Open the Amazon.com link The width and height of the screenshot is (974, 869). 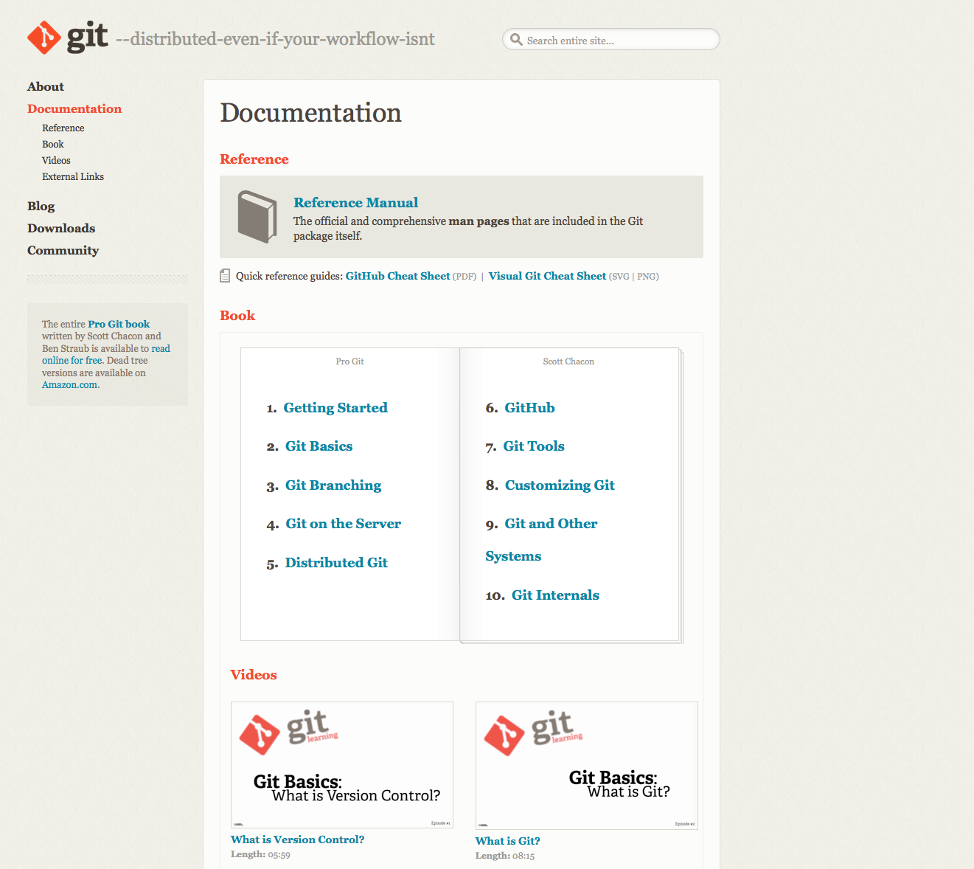[x=70, y=385]
